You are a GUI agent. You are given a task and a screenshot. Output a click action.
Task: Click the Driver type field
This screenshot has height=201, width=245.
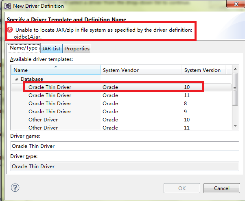click(x=125, y=166)
